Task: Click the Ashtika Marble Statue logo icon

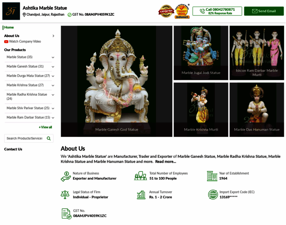Action: tap(11, 11)
